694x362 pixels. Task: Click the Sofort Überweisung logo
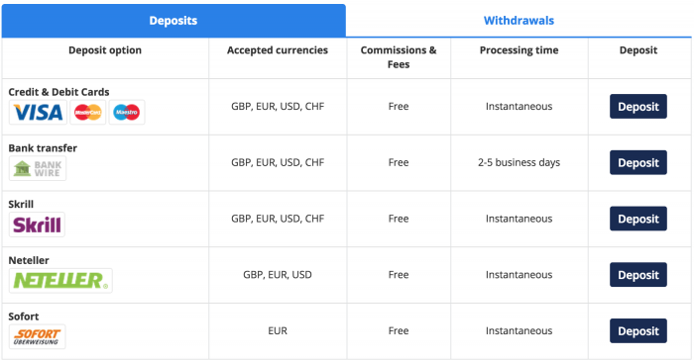38,336
